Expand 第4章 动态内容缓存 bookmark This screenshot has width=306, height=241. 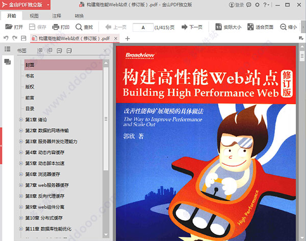(x=21, y=152)
